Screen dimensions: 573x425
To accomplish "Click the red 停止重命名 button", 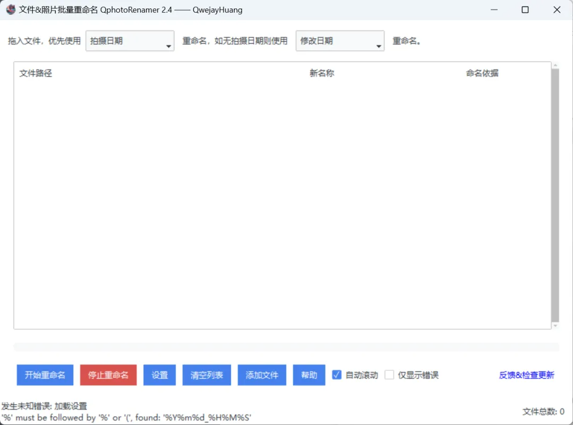I will pyautogui.click(x=108, y=375).
